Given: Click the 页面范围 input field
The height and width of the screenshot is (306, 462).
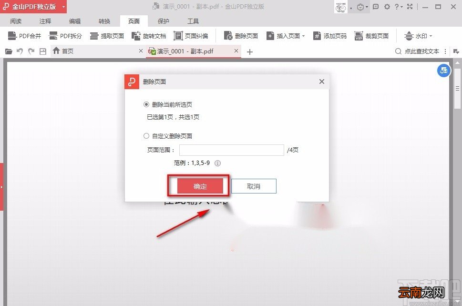Looking at the screenshot, I should 232,150.
